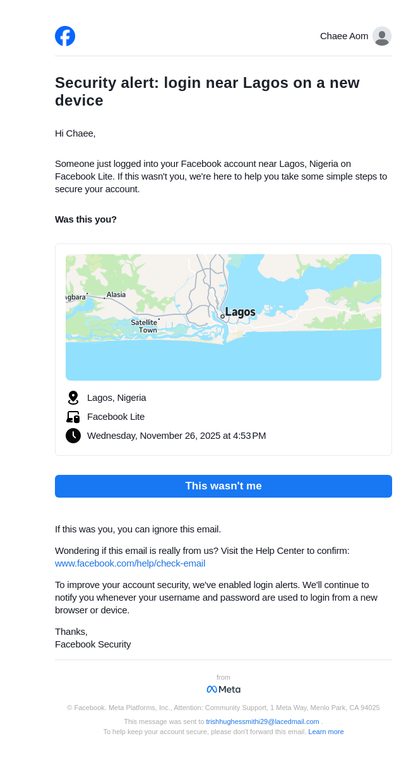394x767 pixels.
Task: Click the "Learn more" footer link
Action: click(x=326, y=732)
